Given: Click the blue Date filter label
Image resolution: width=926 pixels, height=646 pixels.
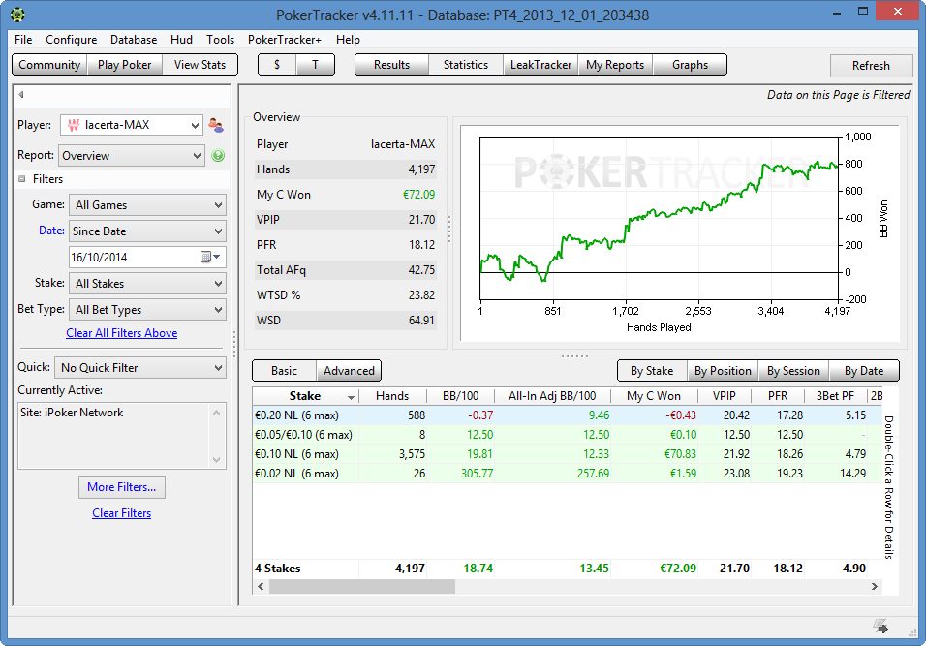Looking at the screenshot, I should point(51,231).
